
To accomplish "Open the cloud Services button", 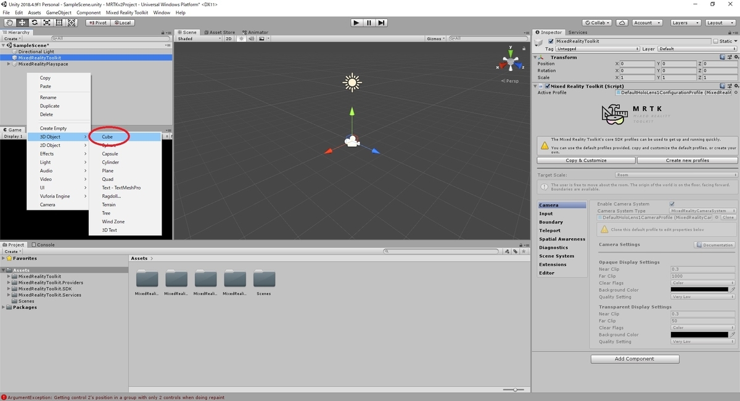I will 622,23.
